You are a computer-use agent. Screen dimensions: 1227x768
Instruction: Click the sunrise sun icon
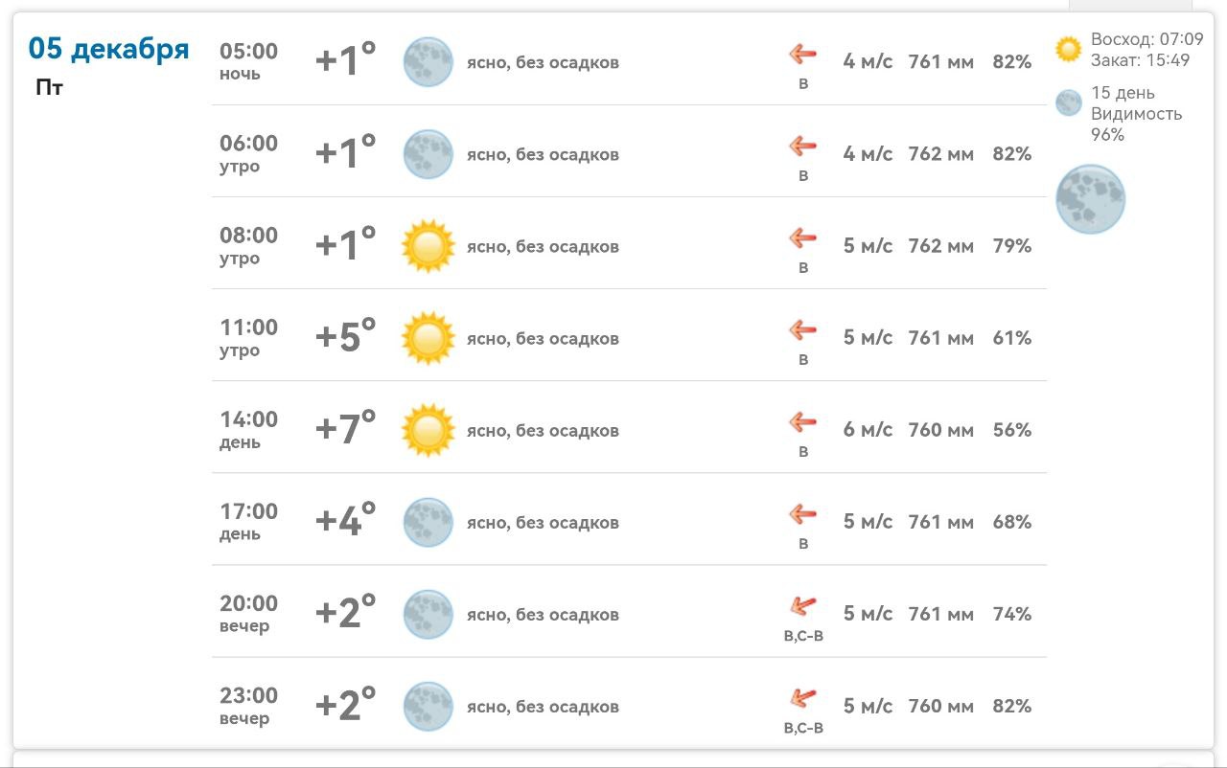coord(1068,49)
